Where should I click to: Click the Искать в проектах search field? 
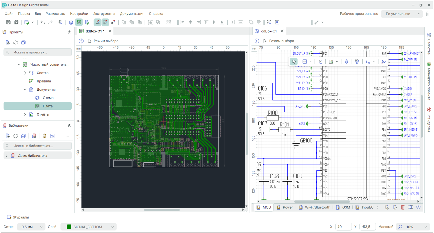click(x=38, y=52)
